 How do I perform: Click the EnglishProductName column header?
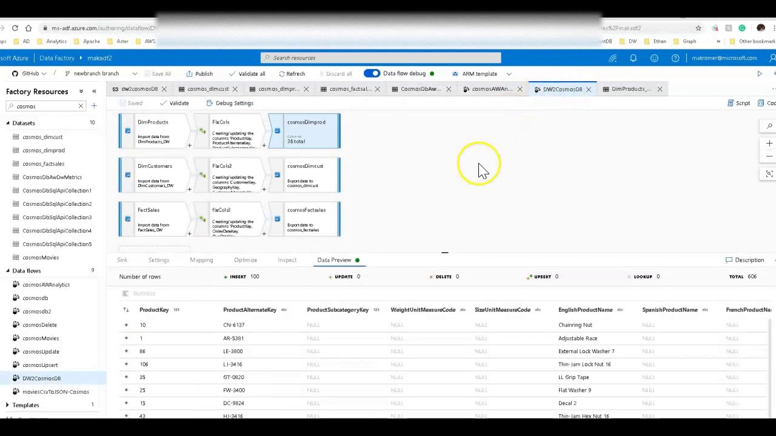pyautogui.click(x=585, y=310)
